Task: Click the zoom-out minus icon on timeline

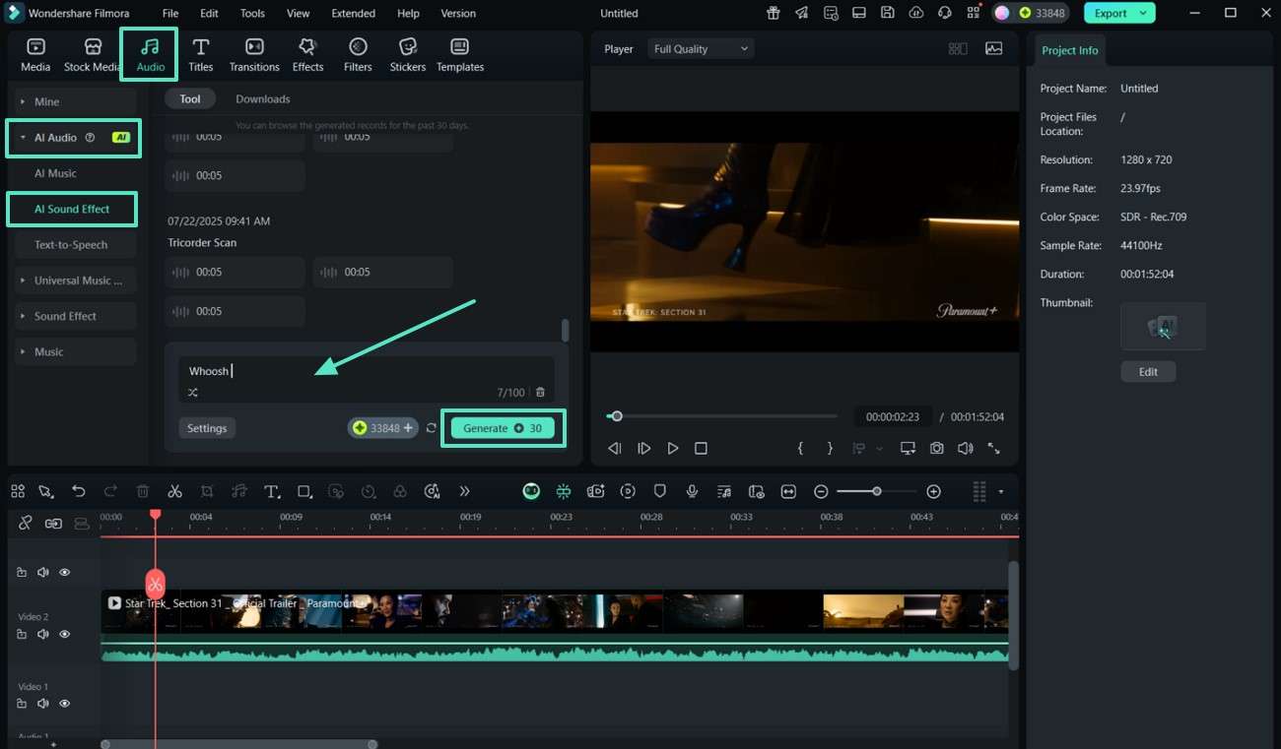Action: (821, 491)
